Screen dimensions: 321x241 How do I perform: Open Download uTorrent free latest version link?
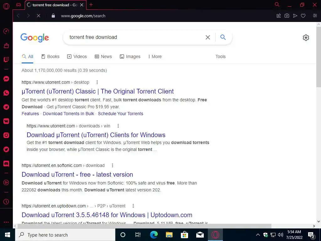77,174
